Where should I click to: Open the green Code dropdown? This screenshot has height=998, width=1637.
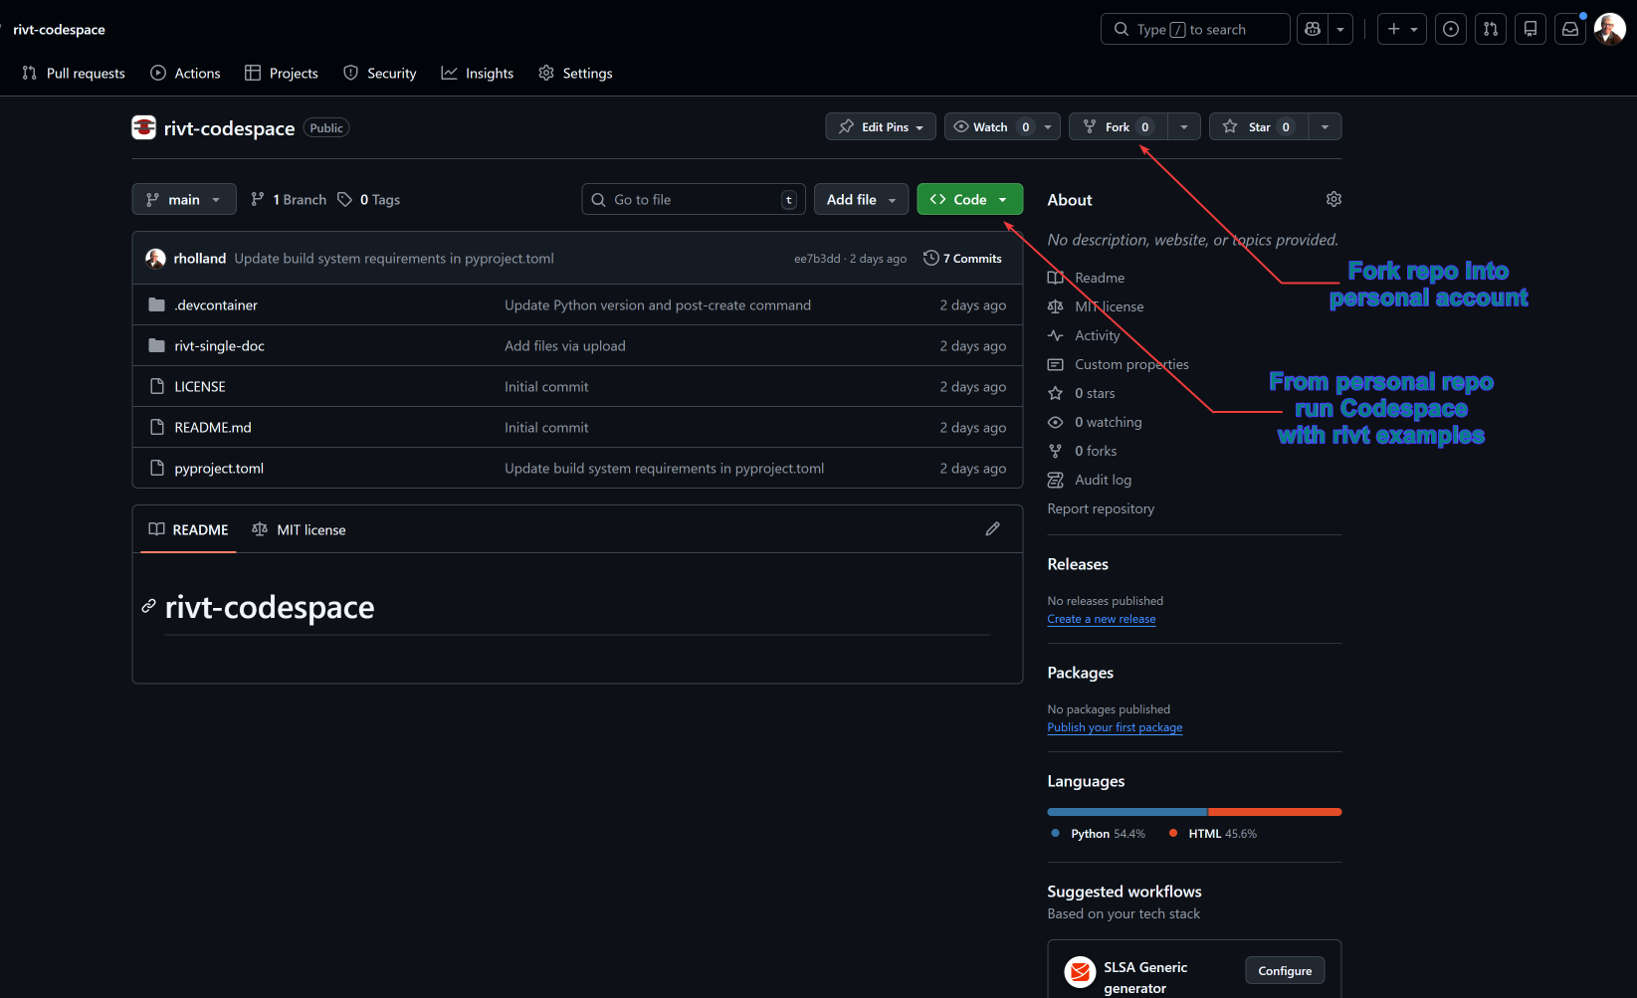coord(969,200)
